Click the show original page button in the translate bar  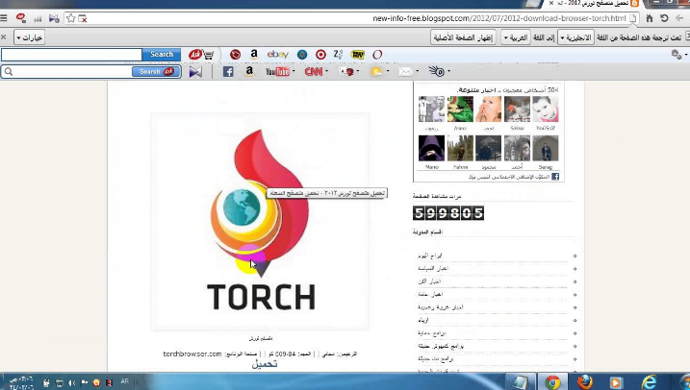(463, 37)
